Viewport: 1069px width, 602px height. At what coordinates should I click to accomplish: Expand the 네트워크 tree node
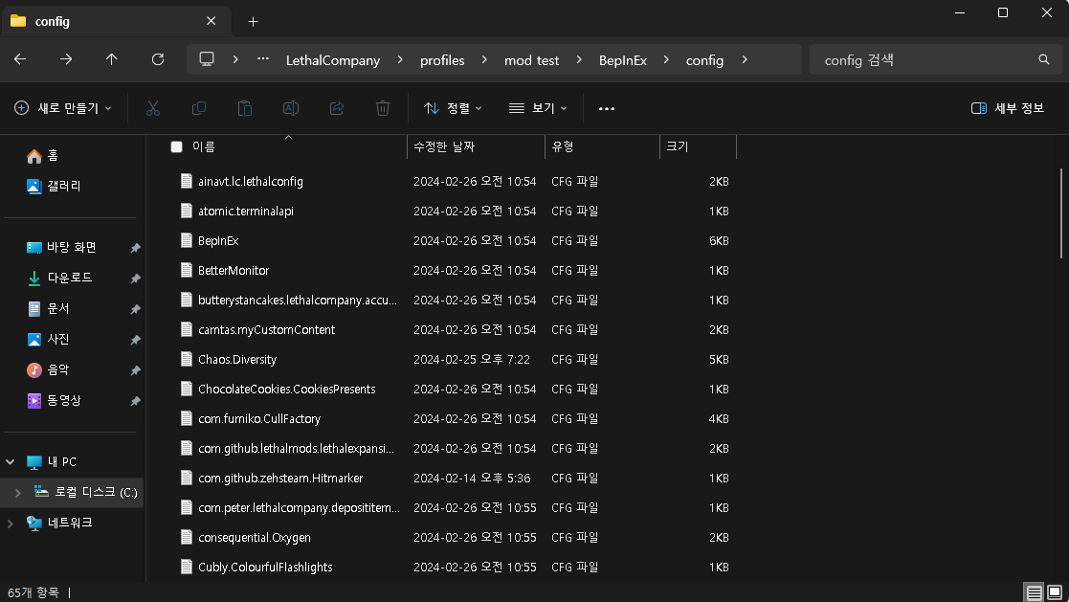(11, 524)
